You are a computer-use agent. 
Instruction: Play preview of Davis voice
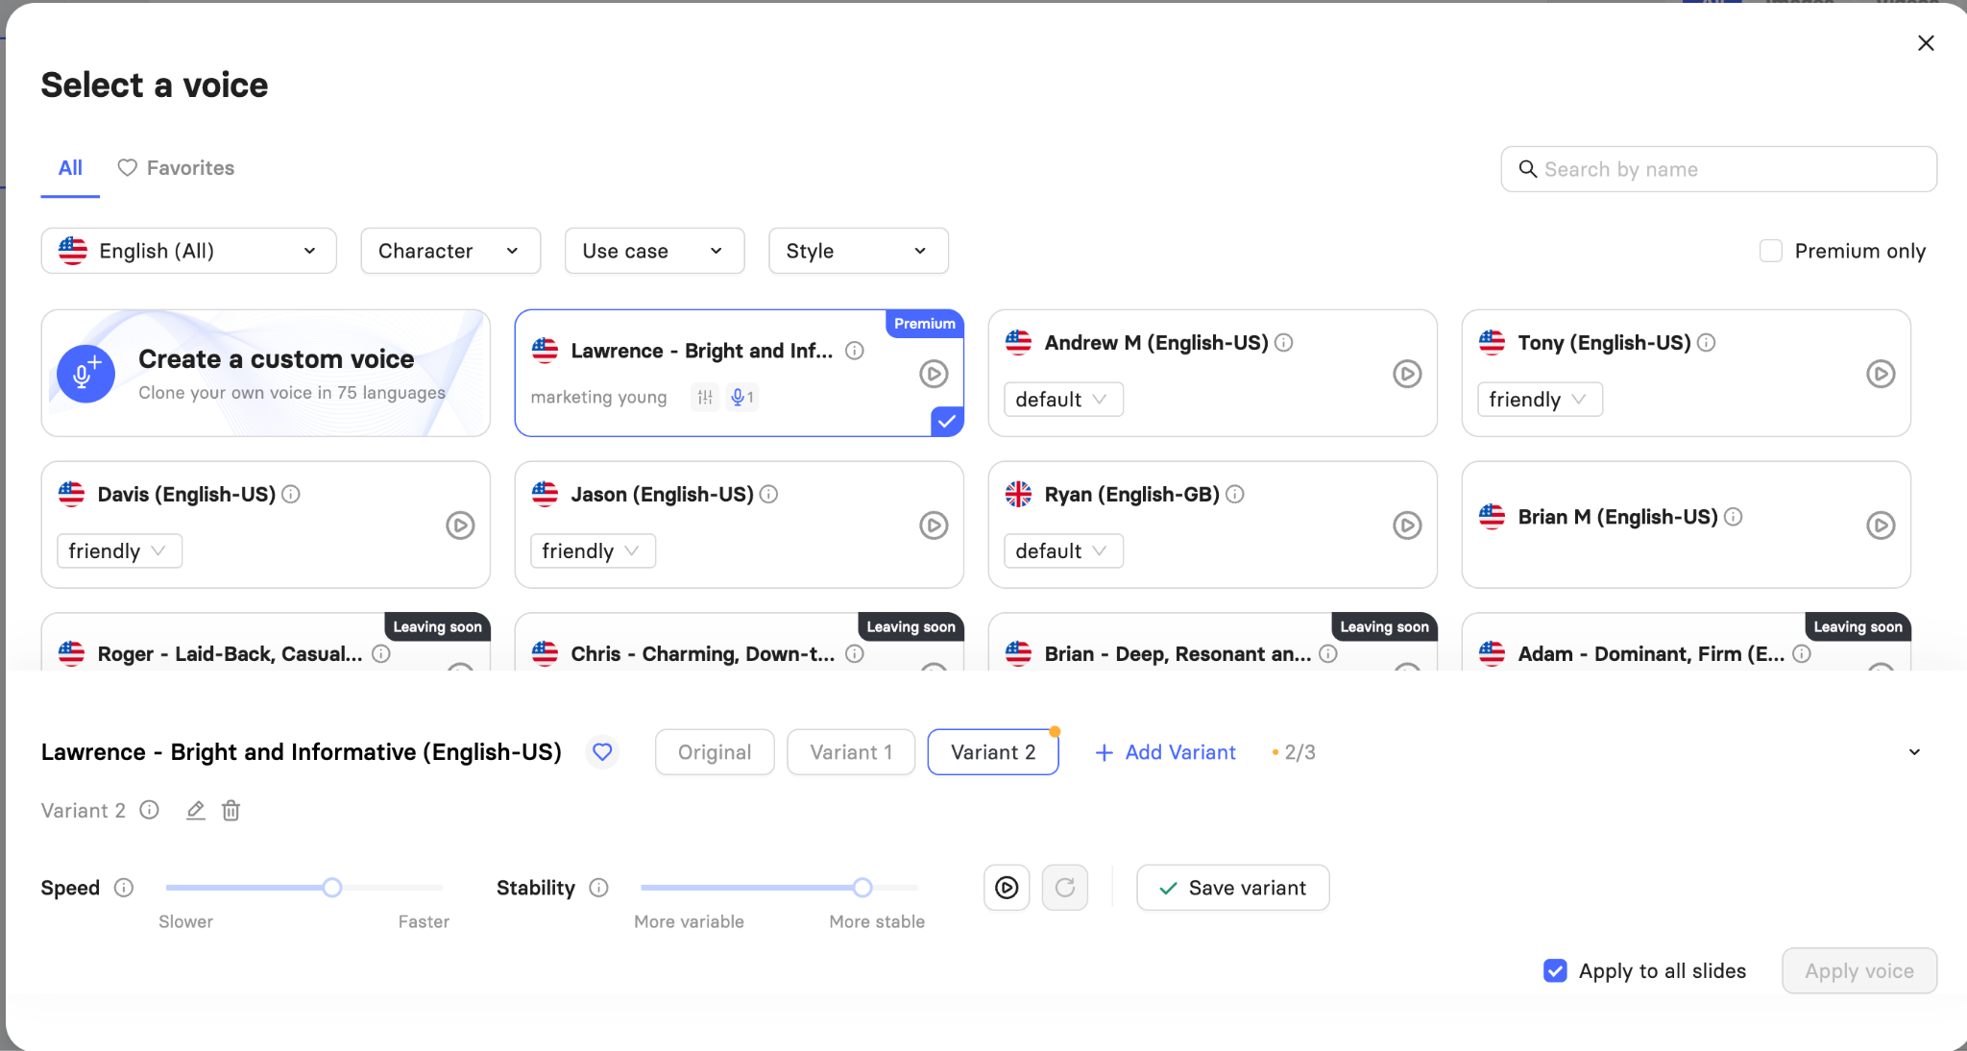click(460, 525)
